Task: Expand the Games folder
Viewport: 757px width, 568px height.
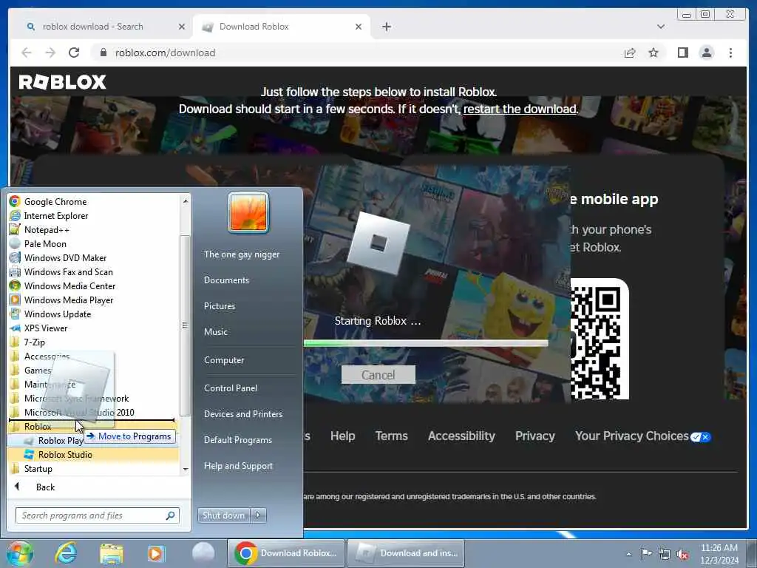Action: [38, 370]
